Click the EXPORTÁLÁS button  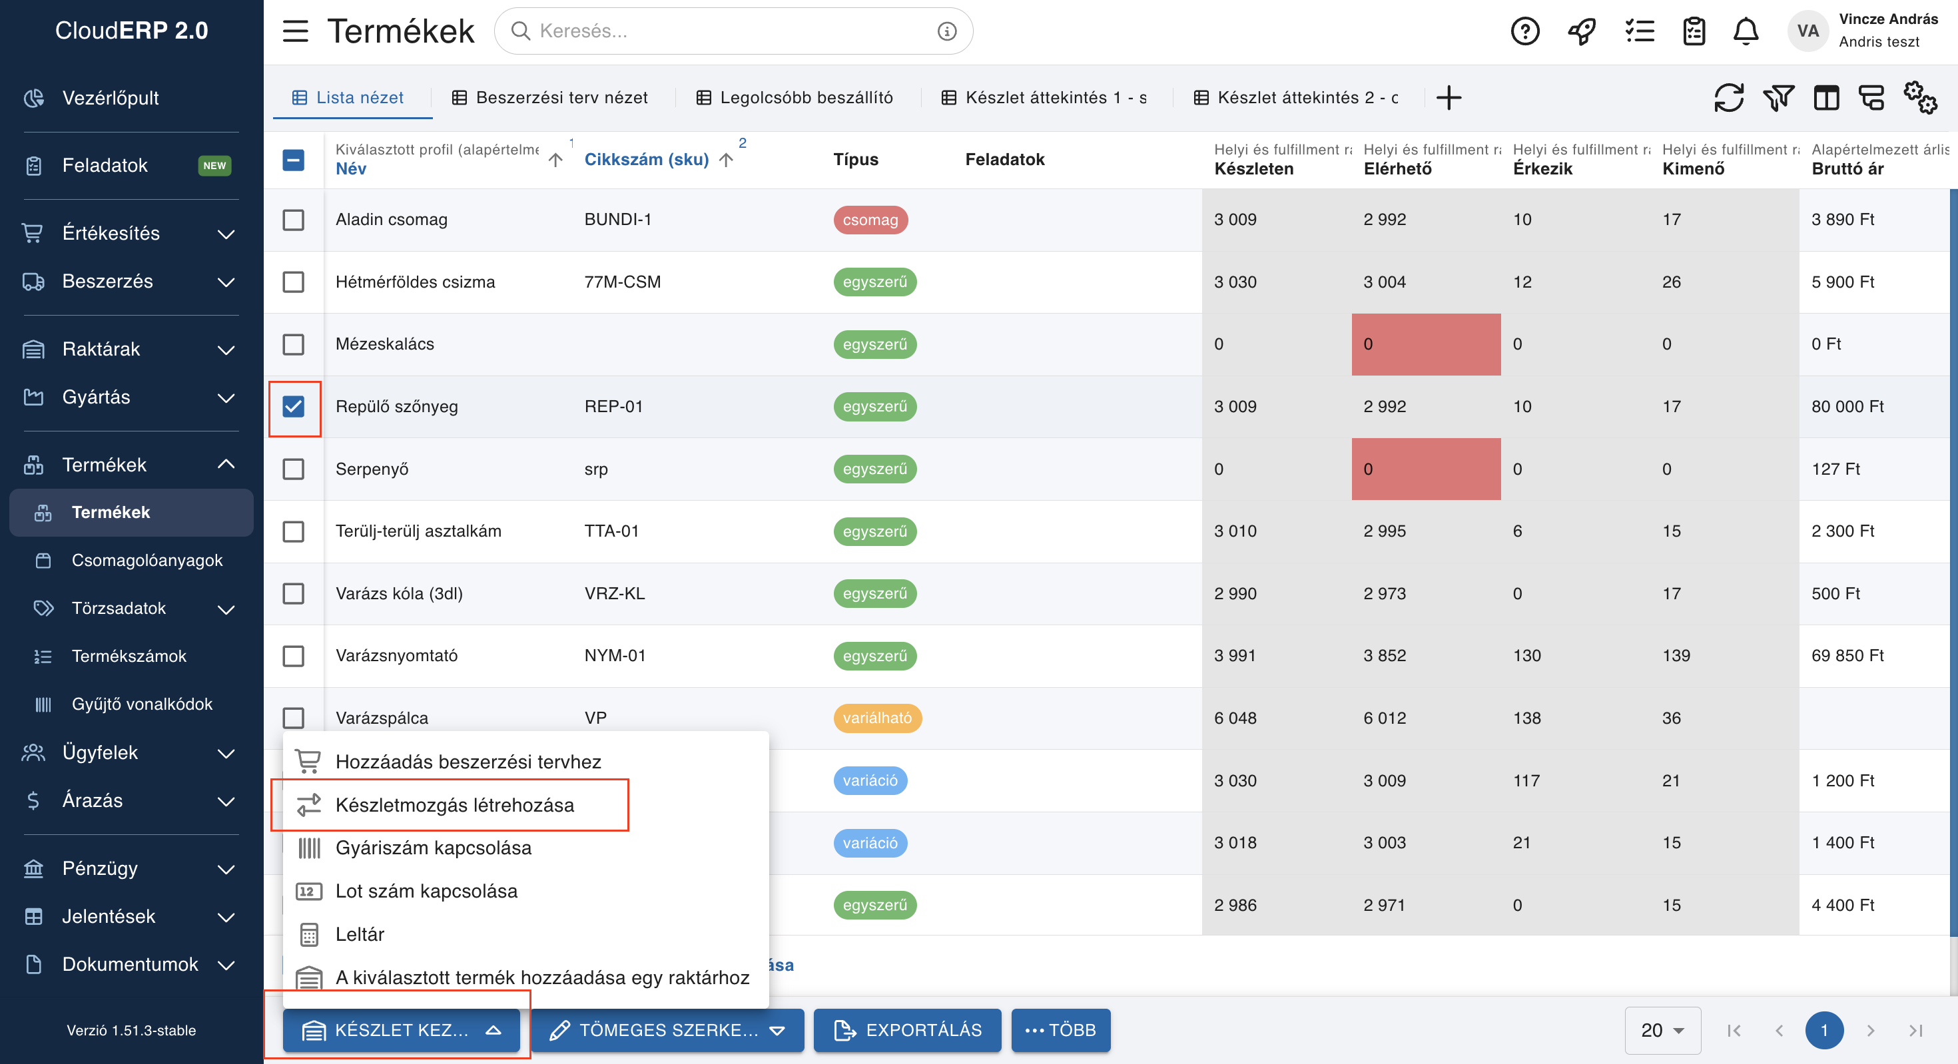click(907, 1030)
